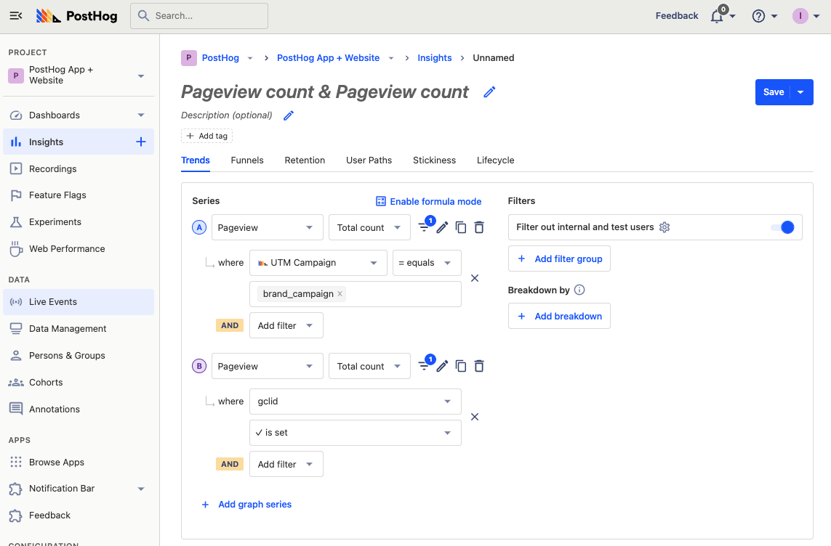This screenshot has width=831, height=546.
Task: Open the UTM Campaign property dropdown
Action: pyautogui.click(x=318, y=263)
